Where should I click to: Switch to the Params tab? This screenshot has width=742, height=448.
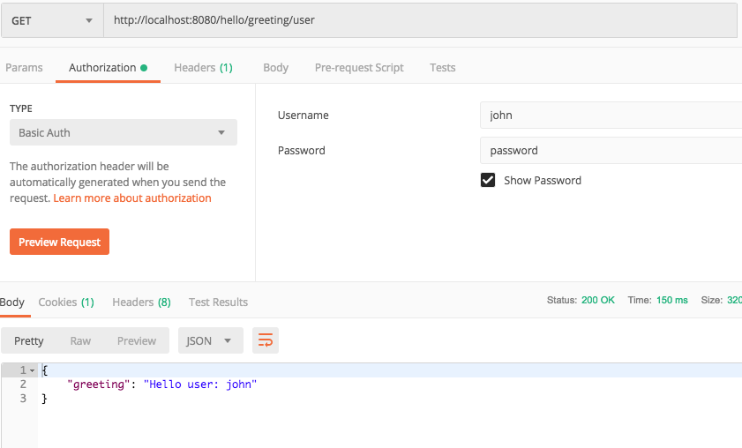tap(24, 68)
